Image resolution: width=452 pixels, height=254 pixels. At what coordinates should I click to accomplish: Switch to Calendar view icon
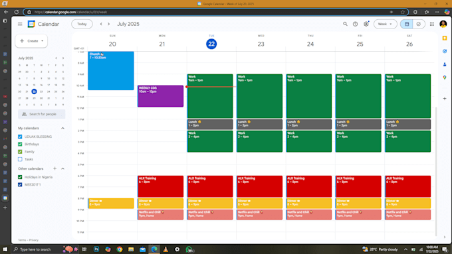(x=407, y=24)
